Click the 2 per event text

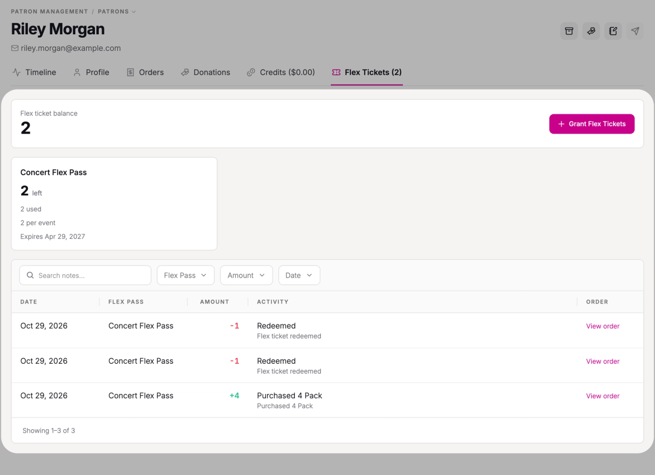(x=38, y=223)
